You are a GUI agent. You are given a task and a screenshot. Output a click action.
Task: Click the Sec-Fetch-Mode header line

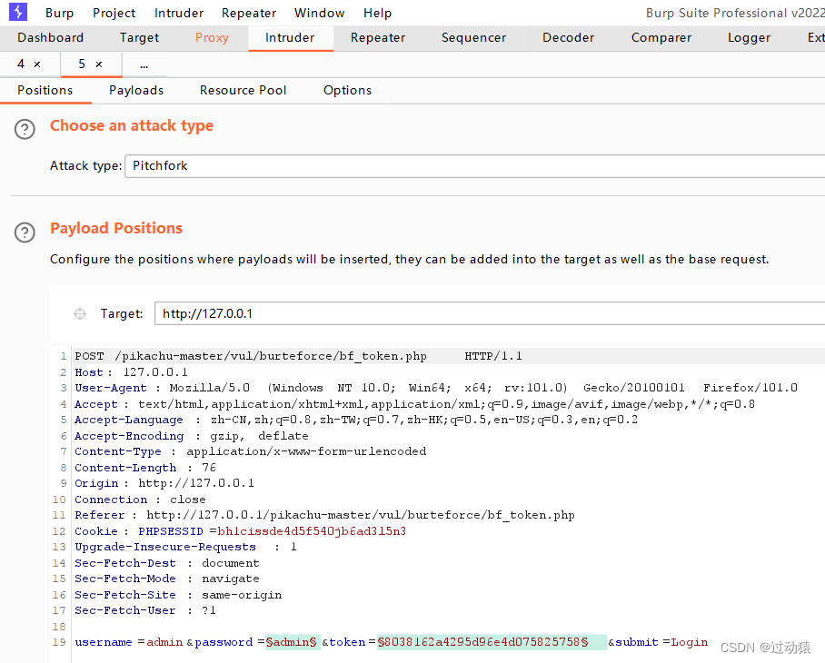(167, 579)
